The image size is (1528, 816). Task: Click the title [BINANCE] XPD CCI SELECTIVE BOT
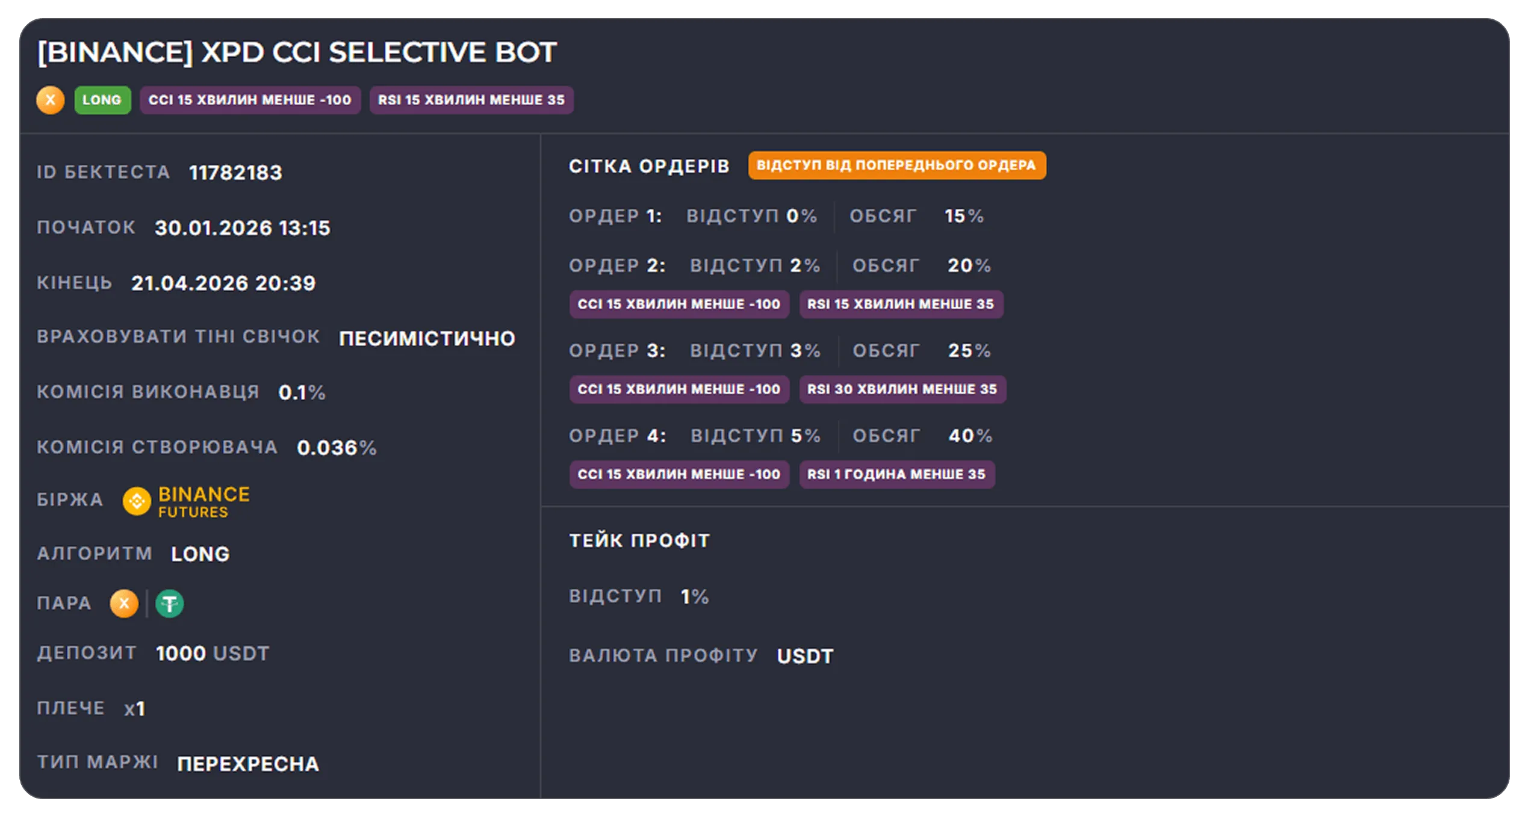coord(297,52)
